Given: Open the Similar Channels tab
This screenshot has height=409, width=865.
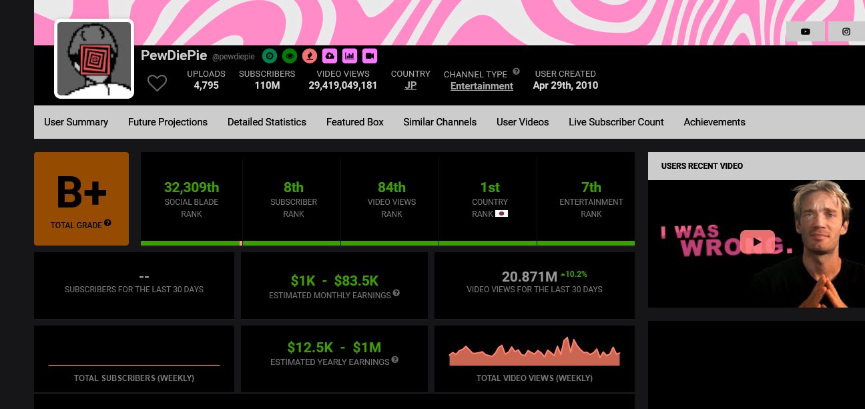Looking at the screenshot, I should point(440,122).
